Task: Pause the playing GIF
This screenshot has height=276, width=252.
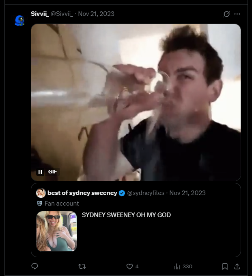Action: tap(40, 172)
